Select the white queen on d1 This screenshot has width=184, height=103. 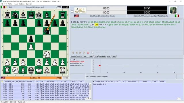click(x=31, y=70)
